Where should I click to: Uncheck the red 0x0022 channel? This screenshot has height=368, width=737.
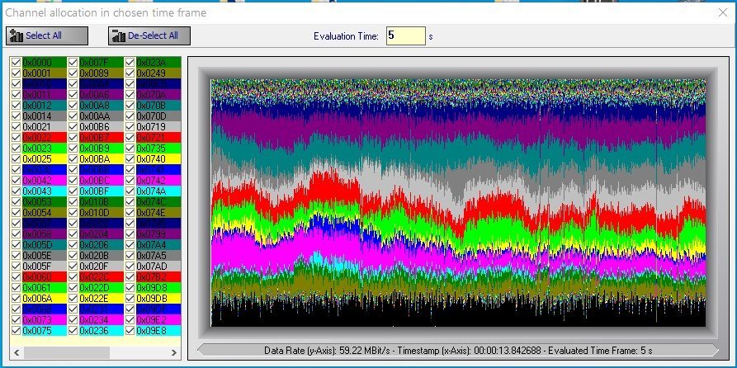[x=16, y=137]
